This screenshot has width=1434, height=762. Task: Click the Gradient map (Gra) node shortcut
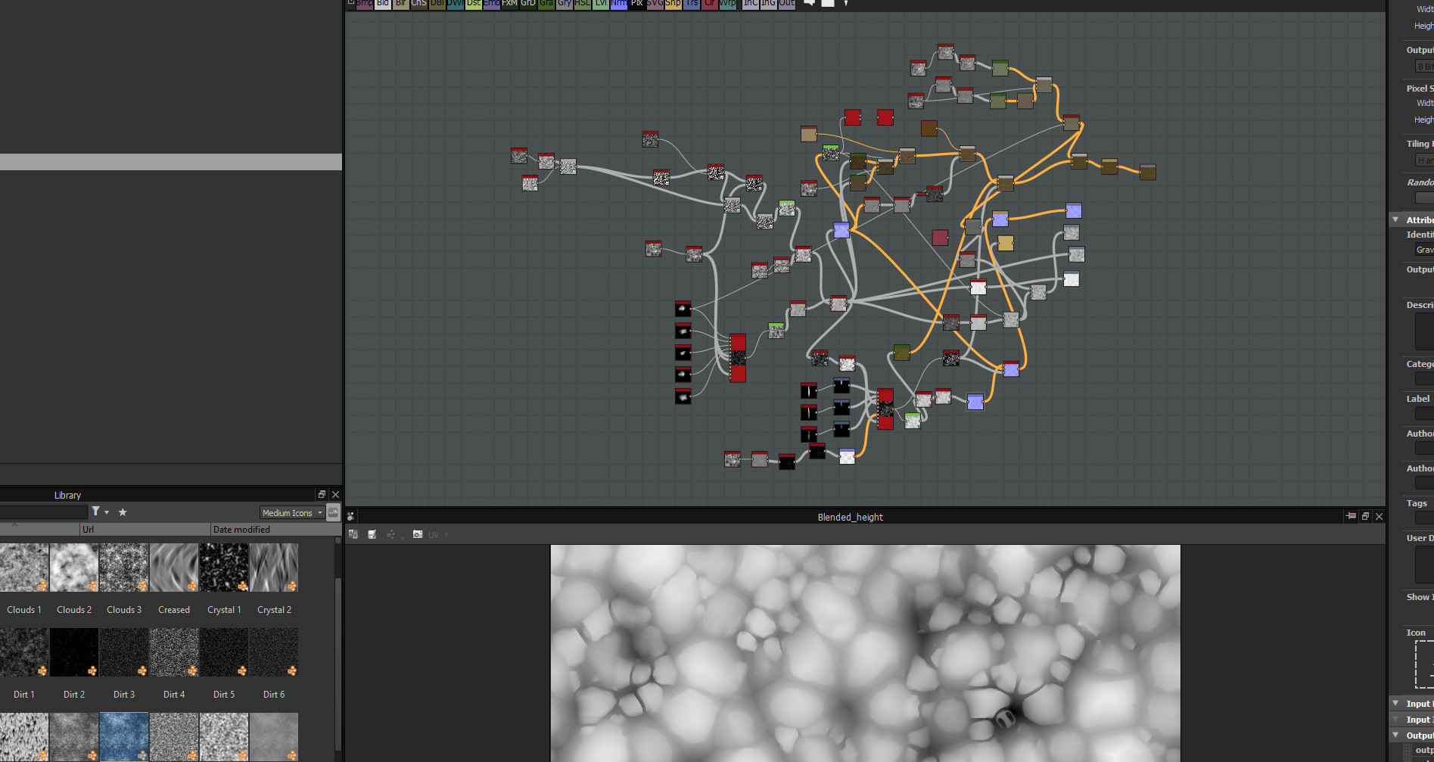546,4
